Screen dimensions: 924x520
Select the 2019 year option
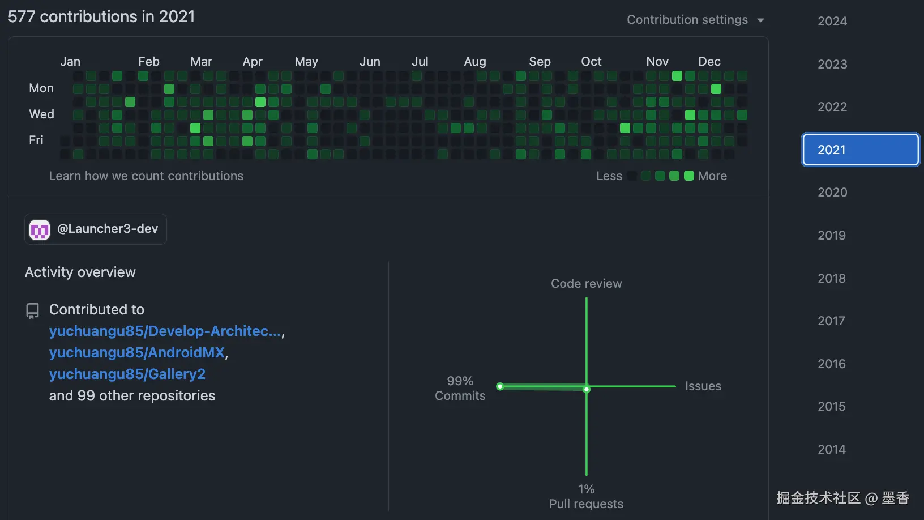pyautogui.click(x=831, y=235)
